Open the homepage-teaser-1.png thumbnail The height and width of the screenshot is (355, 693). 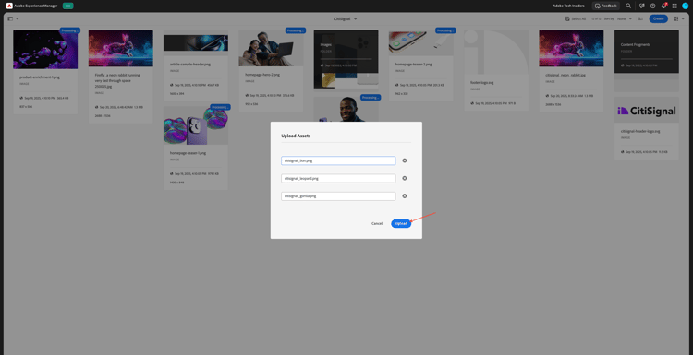pyautogui.click(x=196, y=125)
